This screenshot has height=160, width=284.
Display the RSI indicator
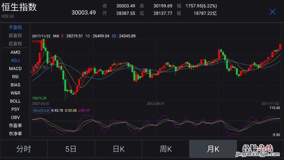tap(15, 76)
